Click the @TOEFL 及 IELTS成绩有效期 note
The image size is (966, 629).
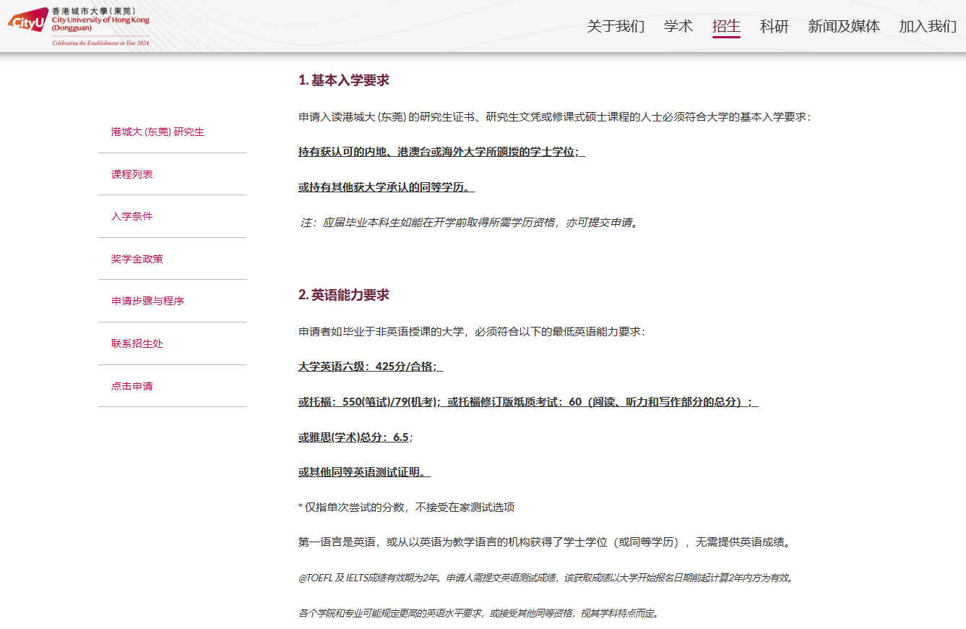545,578
